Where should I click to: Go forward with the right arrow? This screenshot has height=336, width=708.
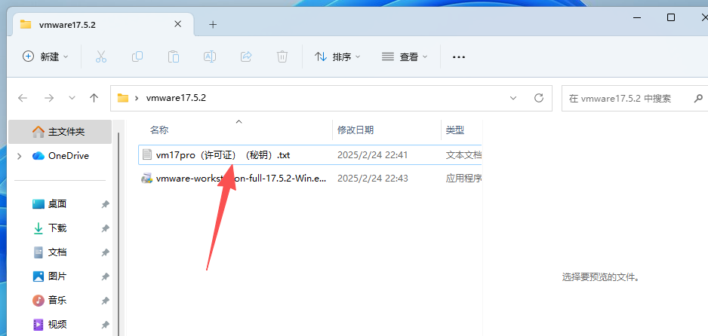tap(50, 98)
